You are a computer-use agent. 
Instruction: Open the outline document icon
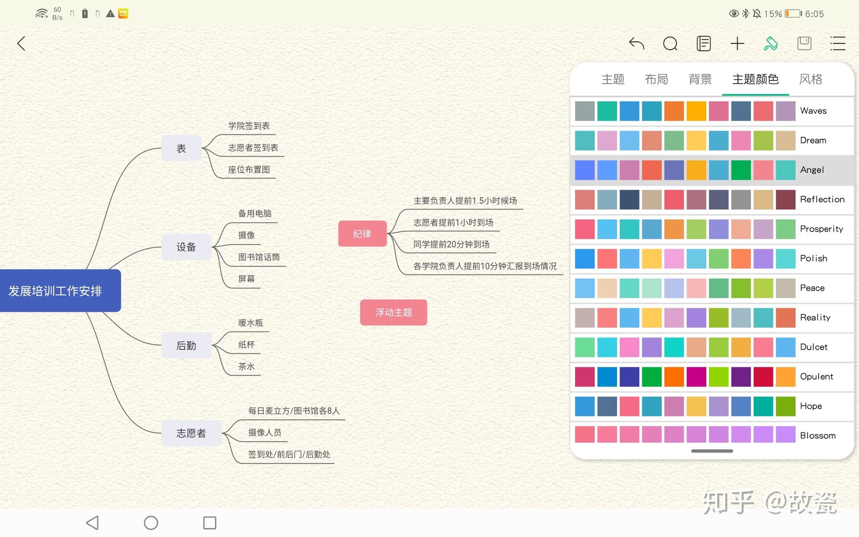(703, 43)
